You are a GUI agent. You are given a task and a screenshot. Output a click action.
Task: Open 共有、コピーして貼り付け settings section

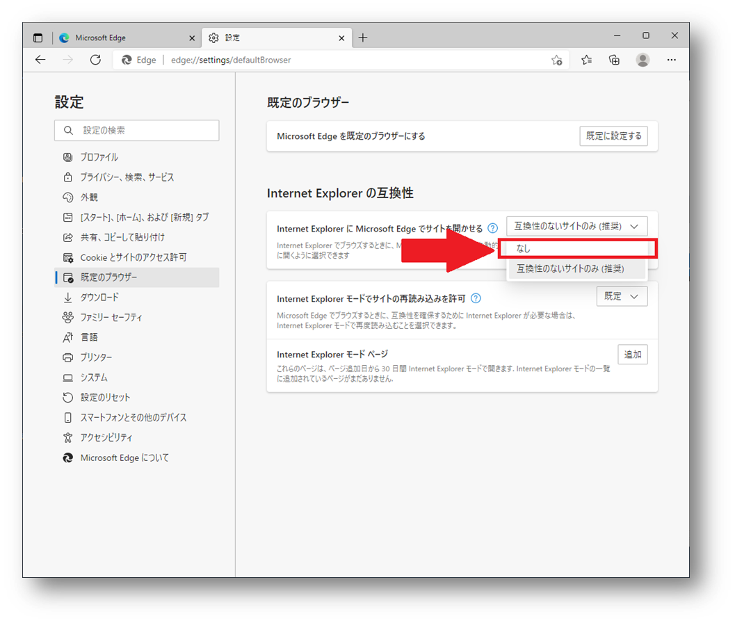pyautogui.click(x=137, y=237)
